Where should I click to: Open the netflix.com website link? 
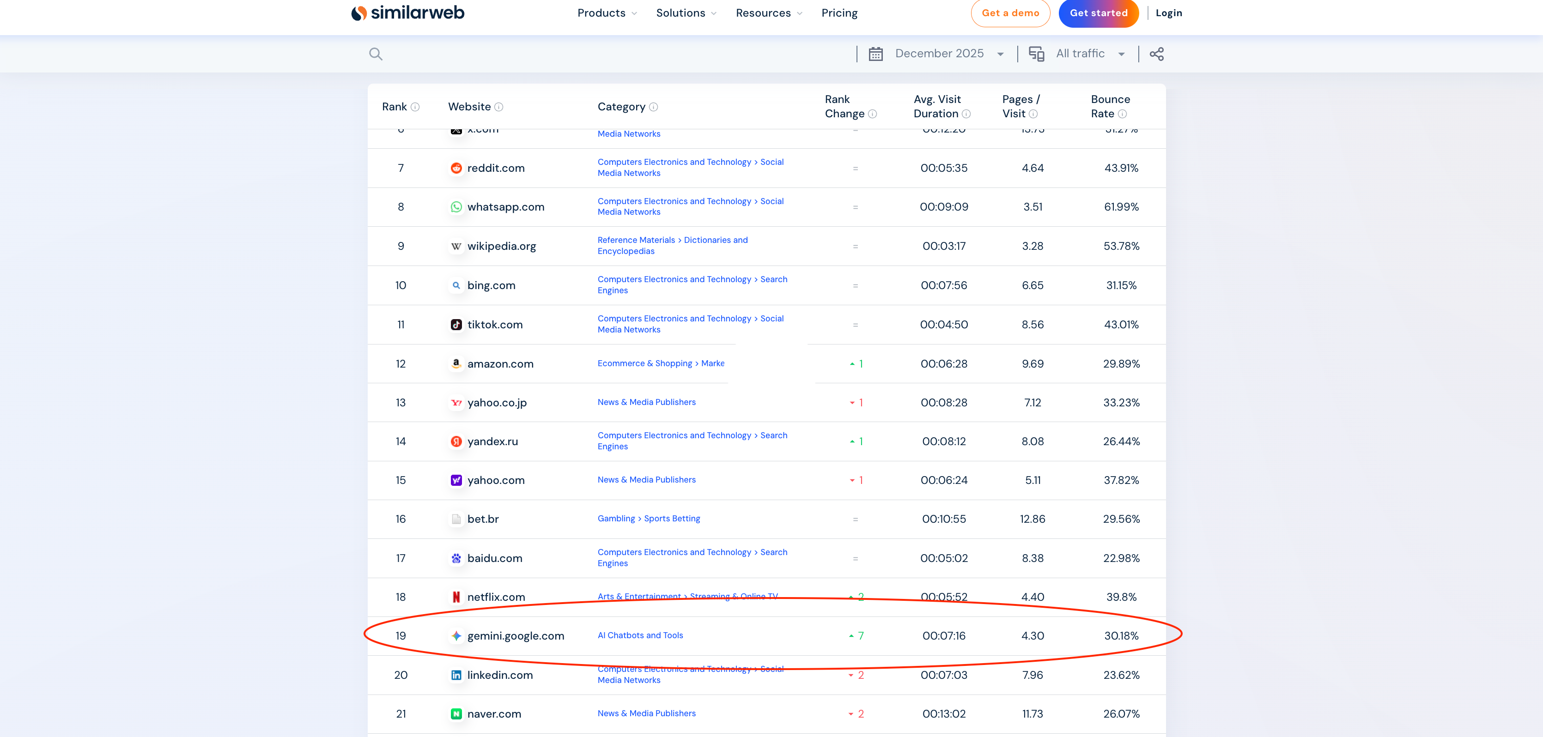point(496,598)
